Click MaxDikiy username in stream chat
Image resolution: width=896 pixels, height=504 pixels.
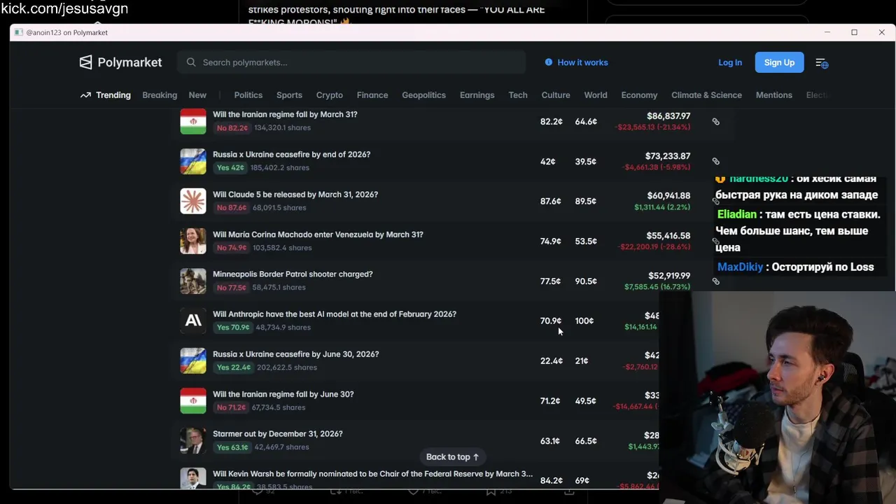click(x=740, y=267)
